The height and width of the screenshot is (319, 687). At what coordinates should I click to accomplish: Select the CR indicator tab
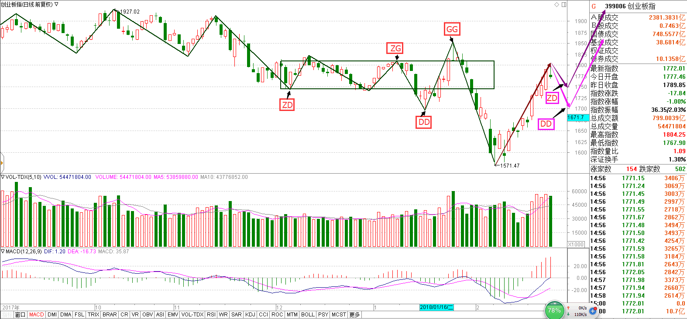pyautogui.click(x=124, y=315)
